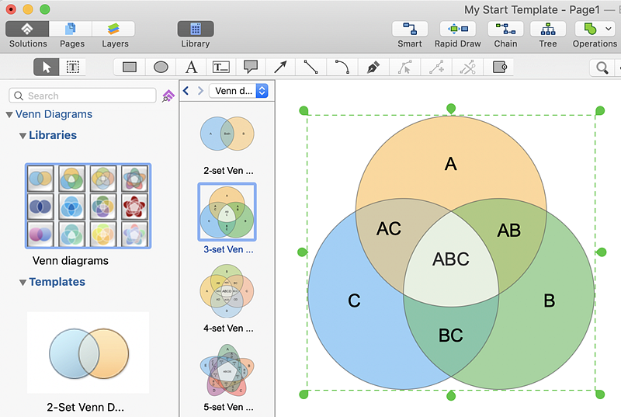Pick the Text tool
Screen dimensions: 621x417
point(191,68)
